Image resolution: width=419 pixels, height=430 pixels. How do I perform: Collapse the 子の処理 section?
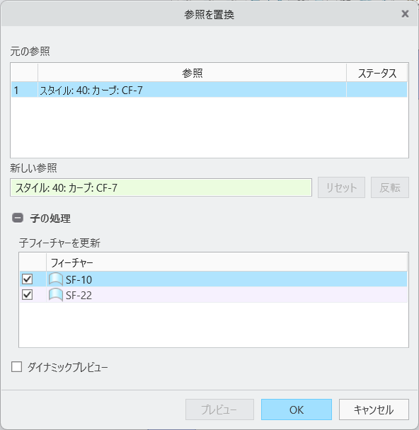pyautogui.click(x=18, y=218)
